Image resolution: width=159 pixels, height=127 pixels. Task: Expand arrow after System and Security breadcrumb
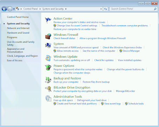pos(66,9)
